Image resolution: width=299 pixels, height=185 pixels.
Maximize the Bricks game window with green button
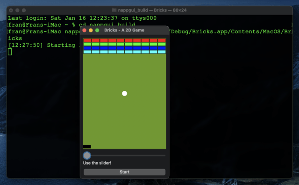97,30
